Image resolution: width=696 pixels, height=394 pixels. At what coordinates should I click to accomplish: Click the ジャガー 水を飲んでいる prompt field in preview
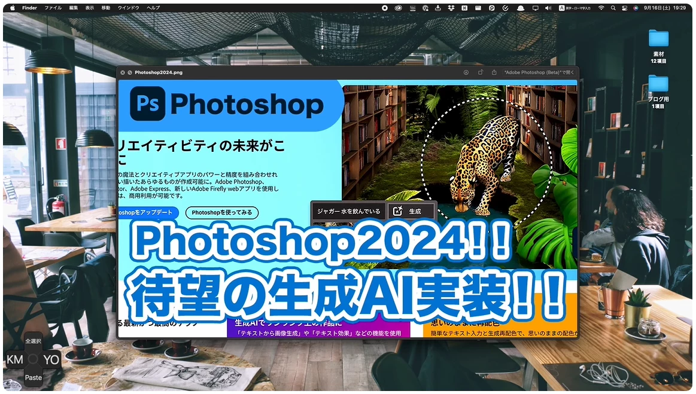click(x=349, y=211)
